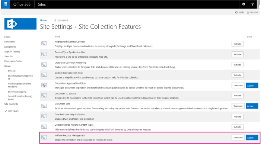Image resolution: width=261 pixels, height=148 pixels.
Task: Click the Custom Site Collection Help feature icon
Action: (44, 75)
